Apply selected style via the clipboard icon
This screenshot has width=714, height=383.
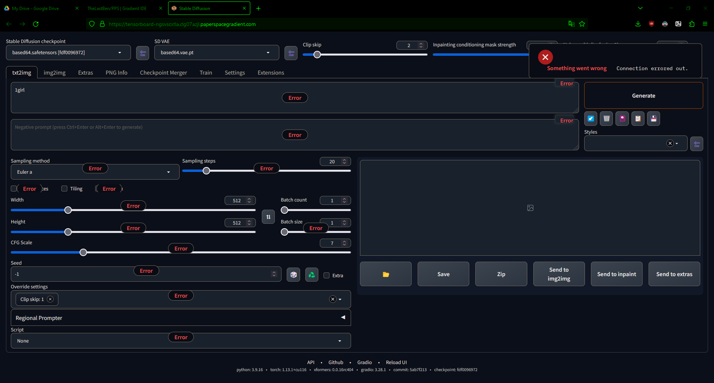point(638,118)
